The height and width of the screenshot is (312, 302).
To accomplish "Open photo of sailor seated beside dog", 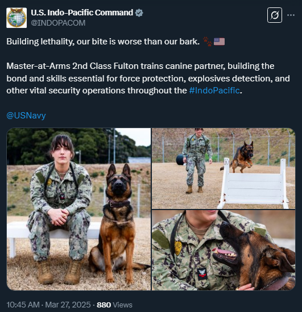I will click(x=78, y=209).
